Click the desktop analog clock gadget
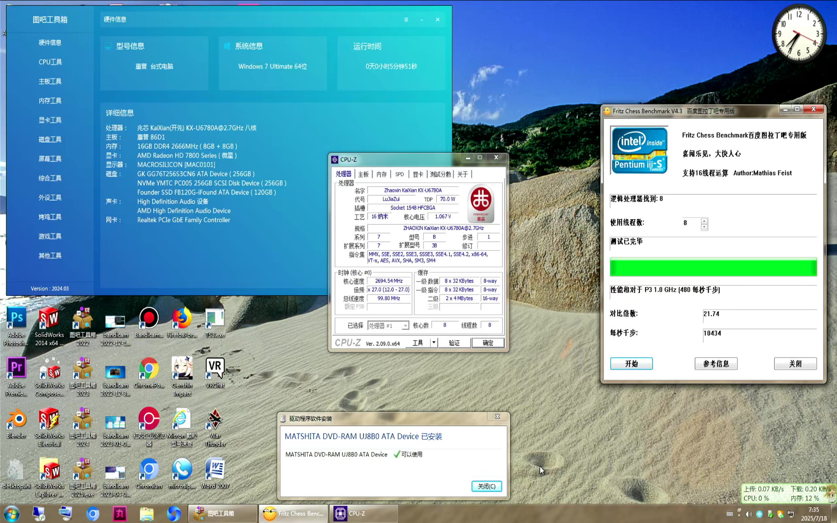Image resolution: width=837 pixels, height=523 pixels. tap(798, 34)
